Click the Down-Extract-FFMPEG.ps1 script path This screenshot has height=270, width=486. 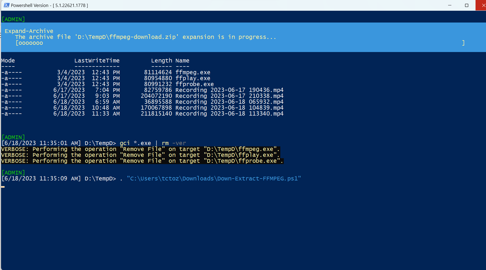pos(214,179)
